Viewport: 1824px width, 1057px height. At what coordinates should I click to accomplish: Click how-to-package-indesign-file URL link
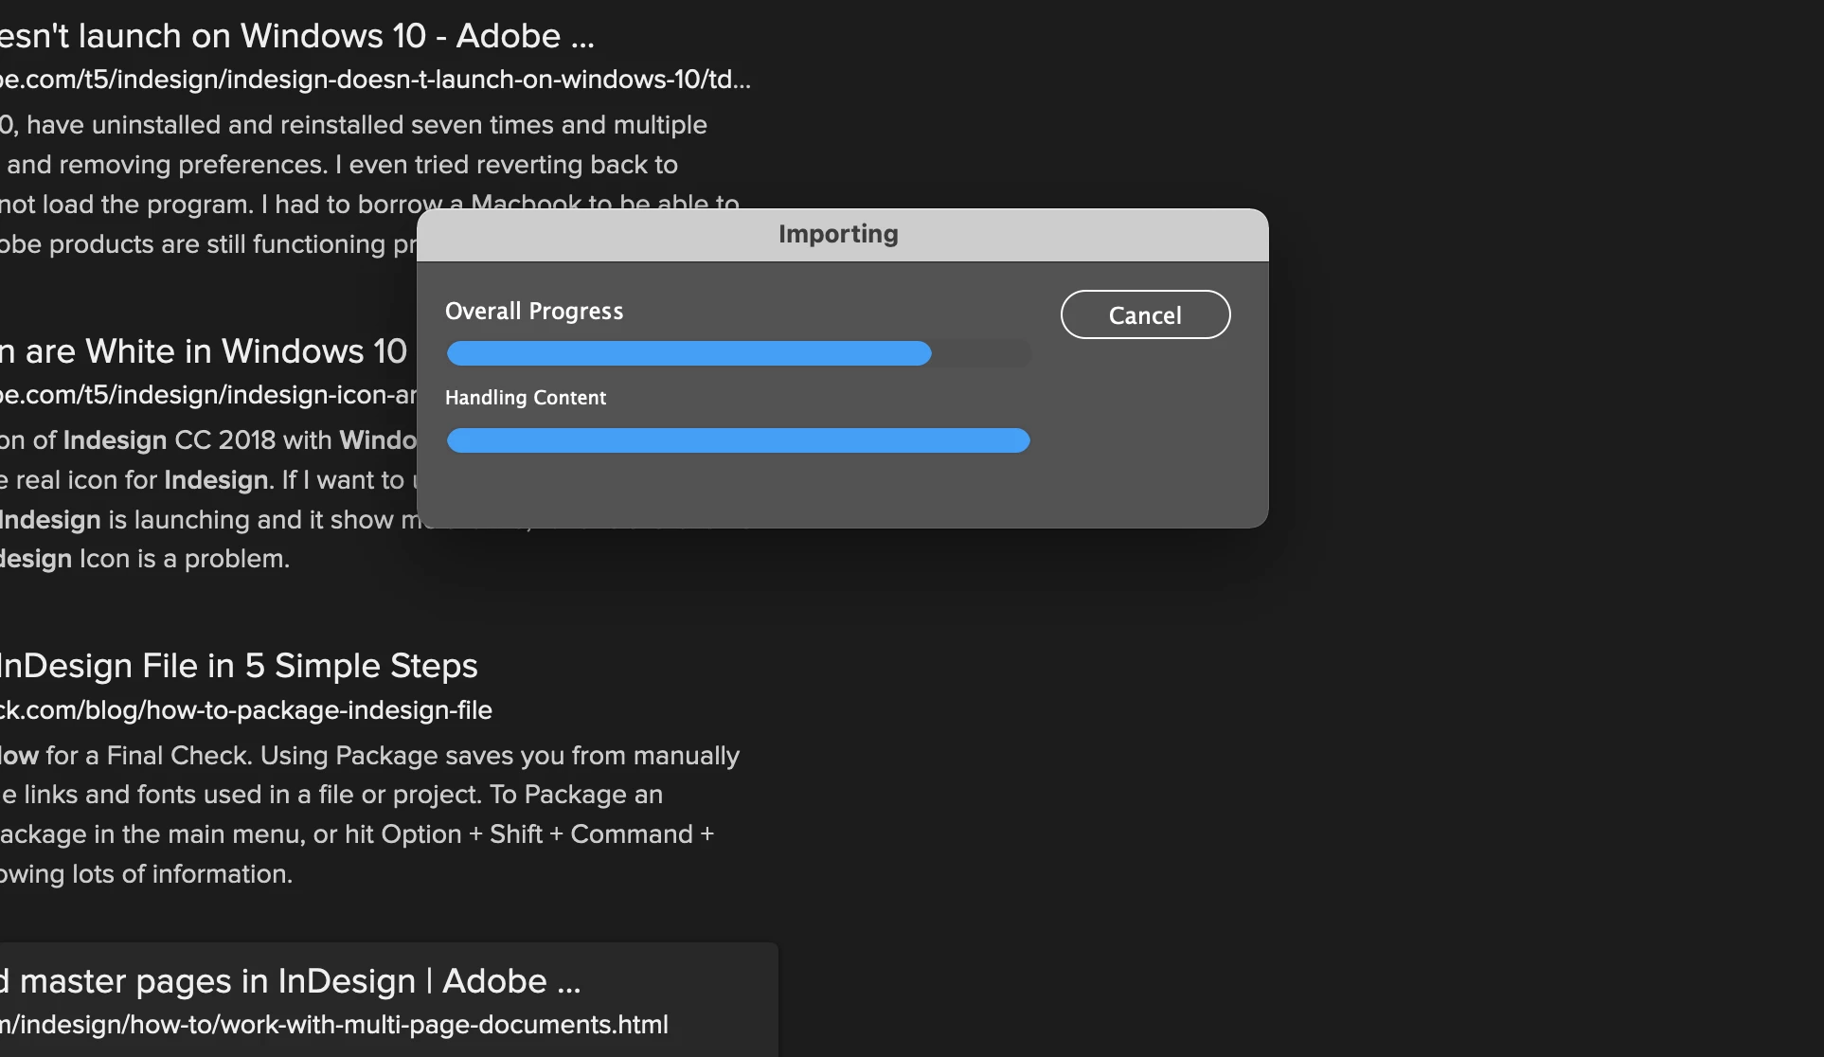pyautogui.click(x=246, y=710)
